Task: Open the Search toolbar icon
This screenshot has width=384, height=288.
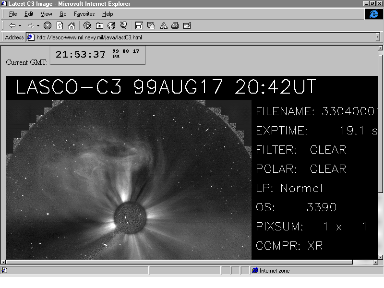Action: [87, 25]
